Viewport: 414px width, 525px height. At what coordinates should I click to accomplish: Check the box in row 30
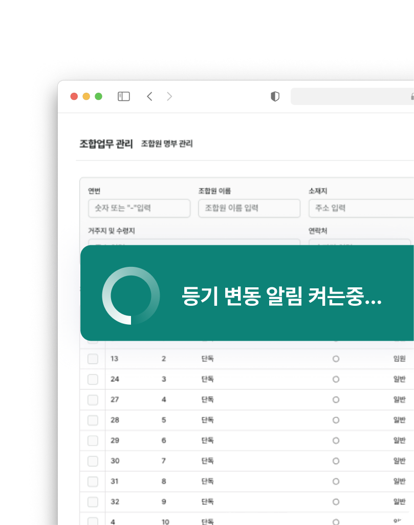click(93, 461)
